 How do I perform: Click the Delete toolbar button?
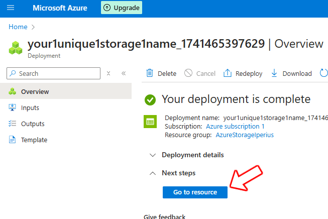coord(161,73)
